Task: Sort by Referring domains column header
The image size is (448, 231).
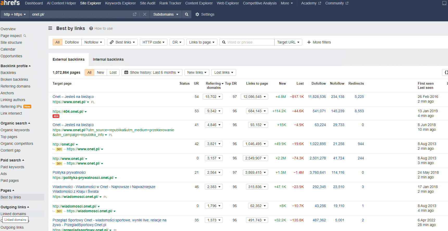Action: coord(214,85)
